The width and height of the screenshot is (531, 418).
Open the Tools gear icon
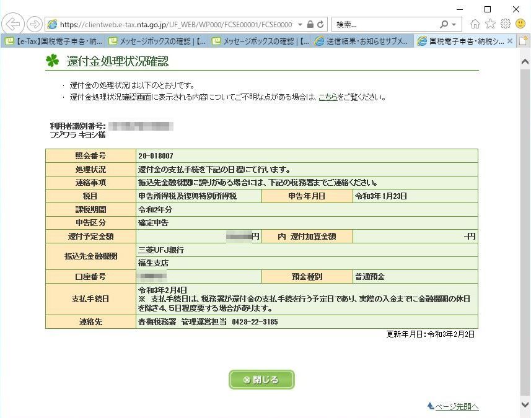pos(505,24)
